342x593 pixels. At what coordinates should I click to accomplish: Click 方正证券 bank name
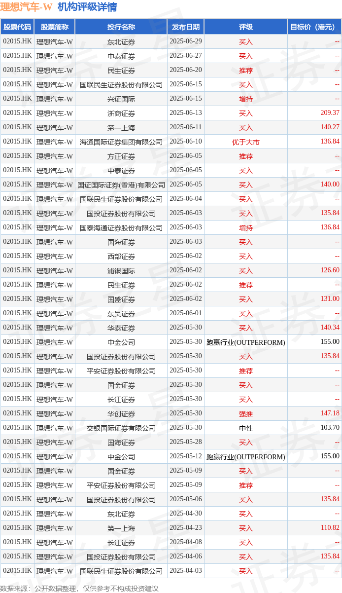121,156
